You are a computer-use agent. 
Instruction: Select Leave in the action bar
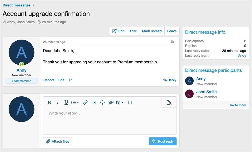coord(172,31)
